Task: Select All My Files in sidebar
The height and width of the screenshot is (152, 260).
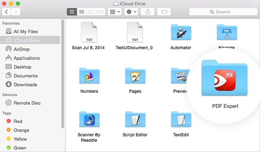Action: [x=30, y=31]
